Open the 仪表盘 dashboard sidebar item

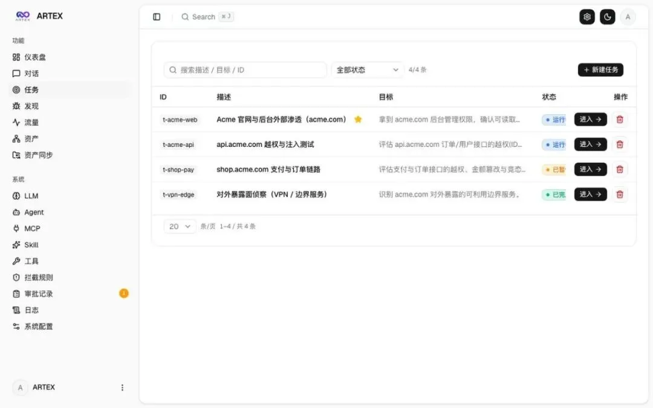69,57
